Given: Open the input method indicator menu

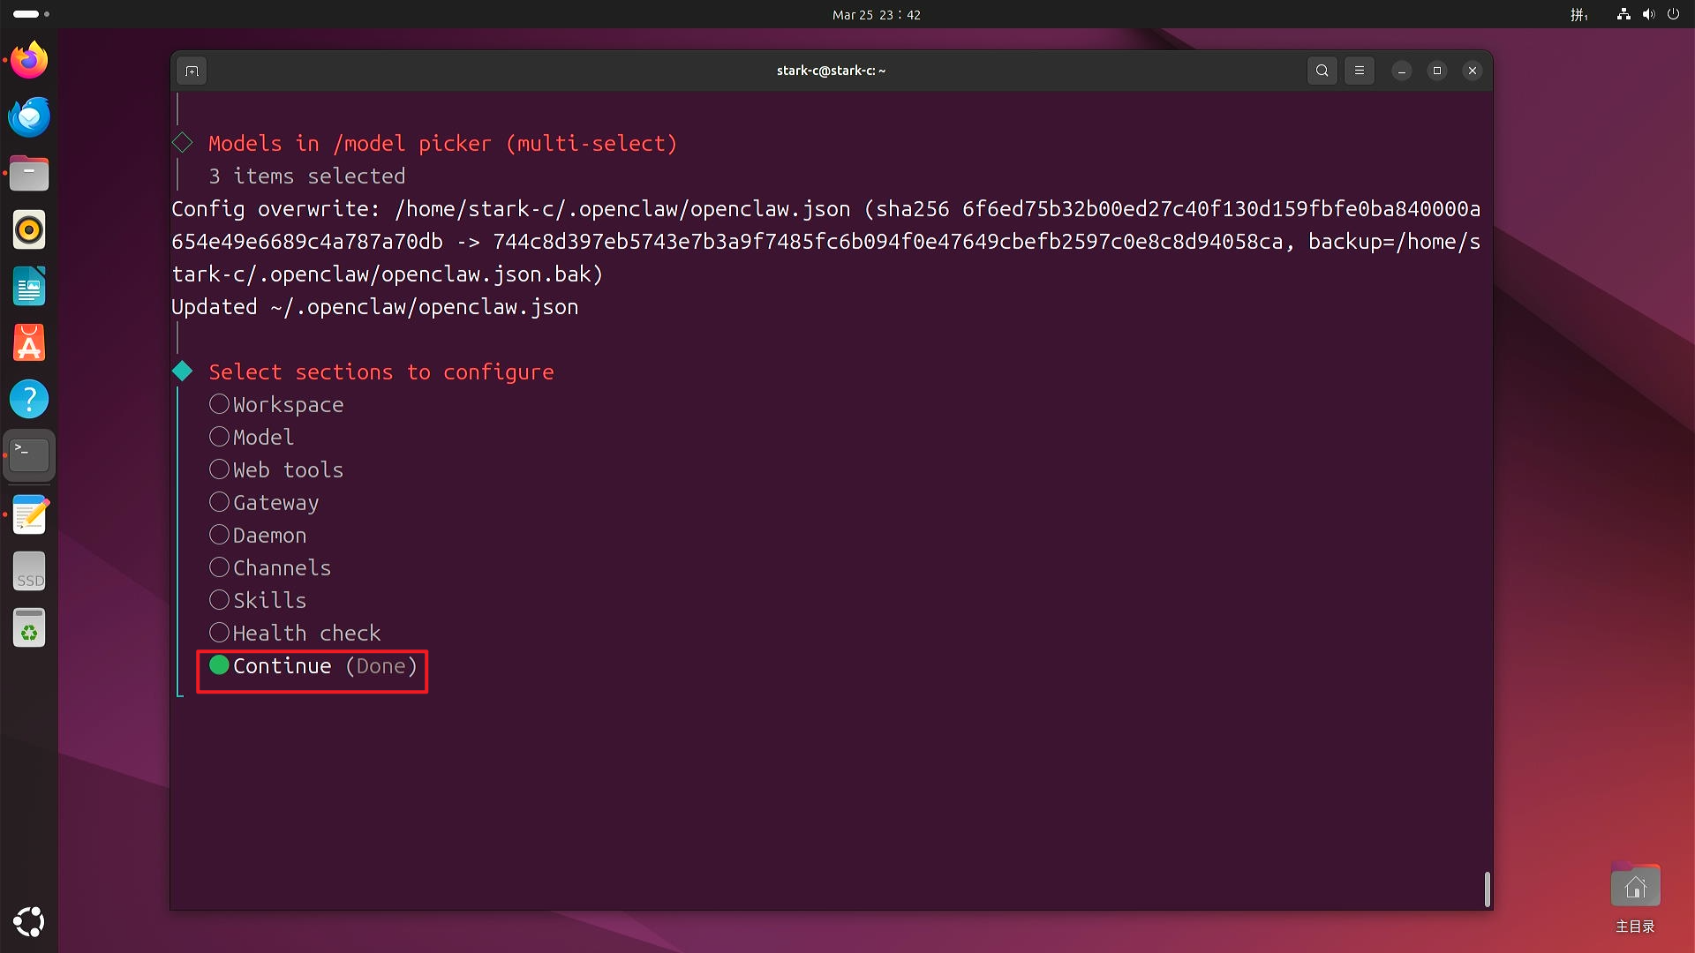Looking at the screenshot, I should [x=1578, y=14].
